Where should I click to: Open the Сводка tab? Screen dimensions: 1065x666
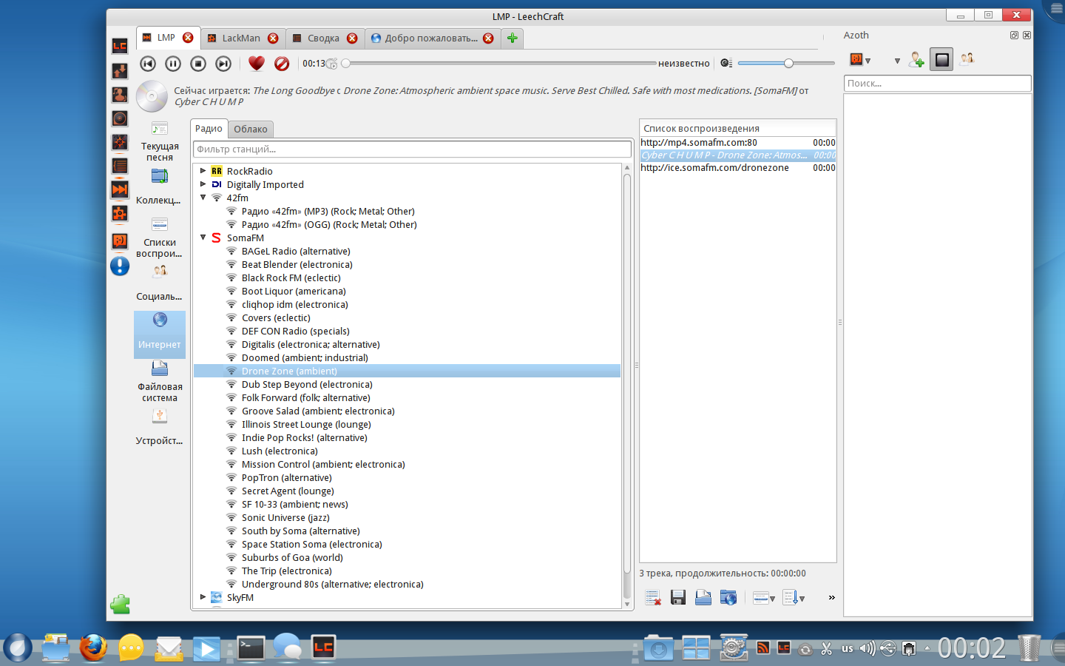point(323,38)
